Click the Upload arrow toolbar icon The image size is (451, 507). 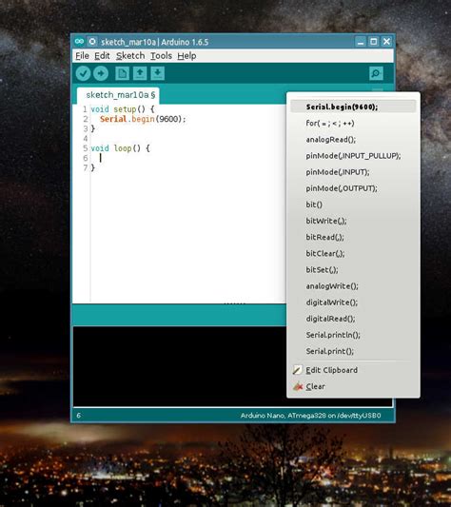101,73
